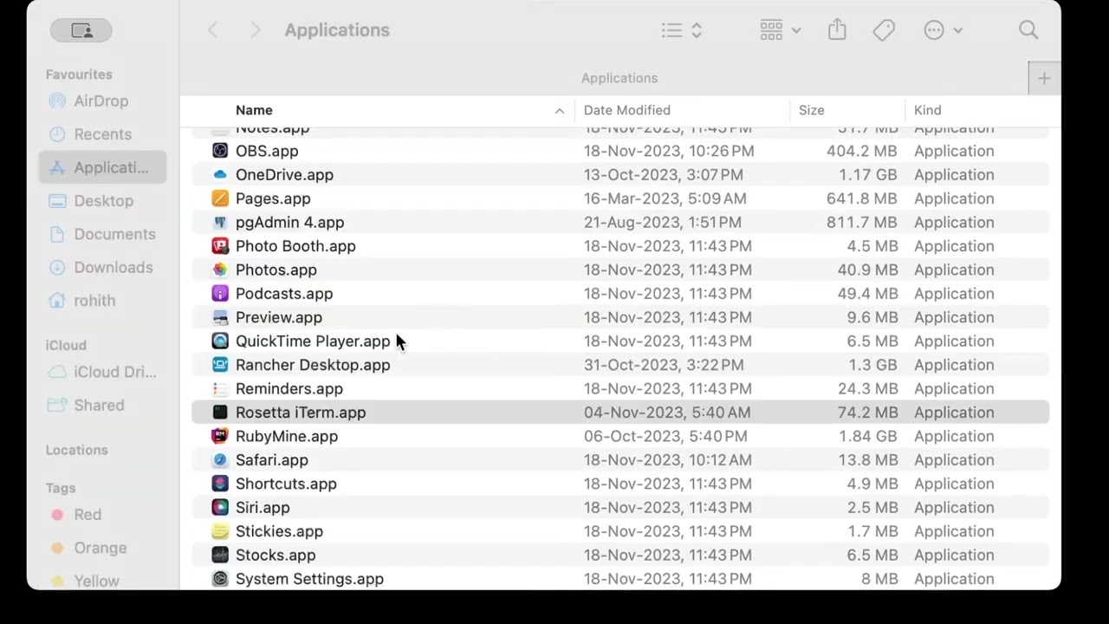Viewport: 1109px width, 624px height.
Task: Click OneDrive date 13-Oct-2023, 3:07 PM
Action: point(664,174)
